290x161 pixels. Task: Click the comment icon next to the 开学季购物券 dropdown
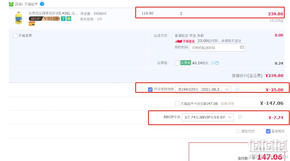pyautogui.click(x=237, y=90)
